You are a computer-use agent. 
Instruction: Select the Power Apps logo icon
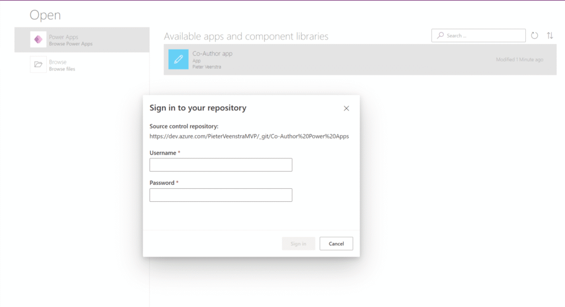point(38,40)
